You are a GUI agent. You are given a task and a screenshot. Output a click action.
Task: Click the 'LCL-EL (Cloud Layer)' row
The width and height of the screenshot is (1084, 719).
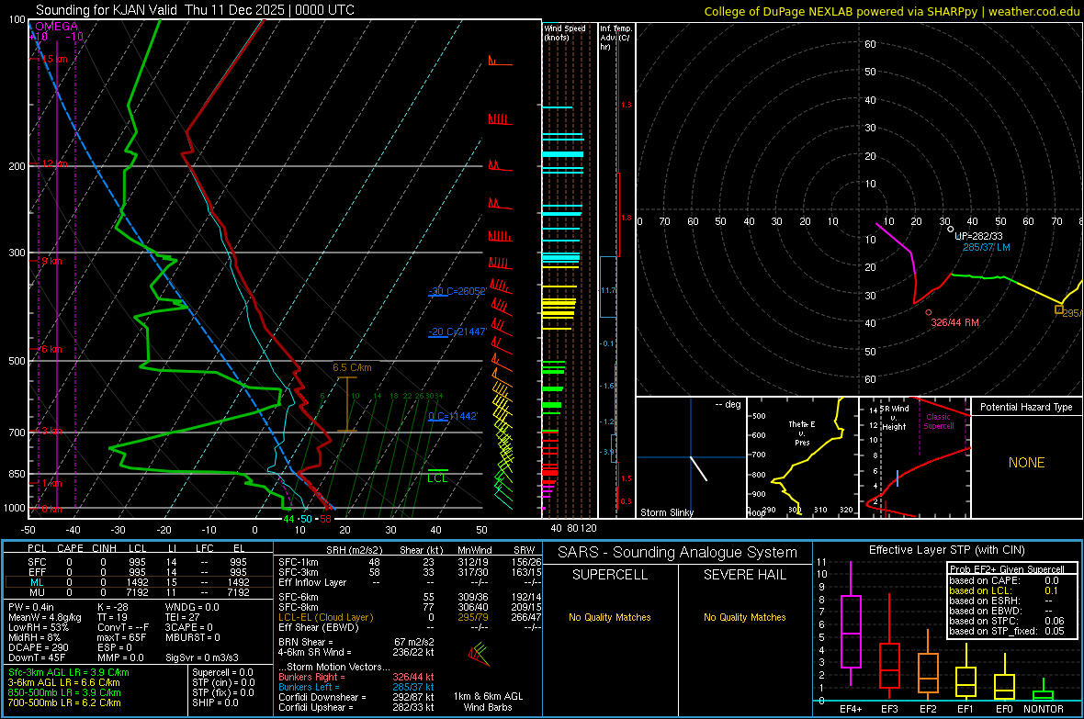[409, 617]
